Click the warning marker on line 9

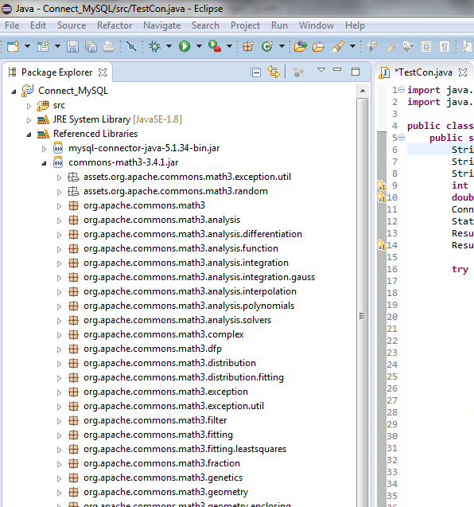coord(382,185)
